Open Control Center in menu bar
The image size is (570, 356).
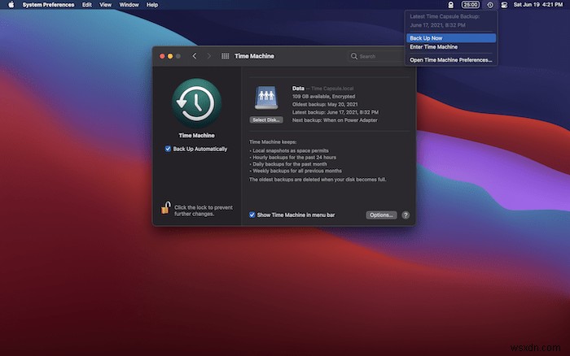pos(504,5)
